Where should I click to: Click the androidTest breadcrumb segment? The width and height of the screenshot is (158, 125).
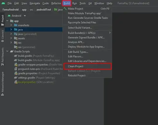[x=44, y=10]
